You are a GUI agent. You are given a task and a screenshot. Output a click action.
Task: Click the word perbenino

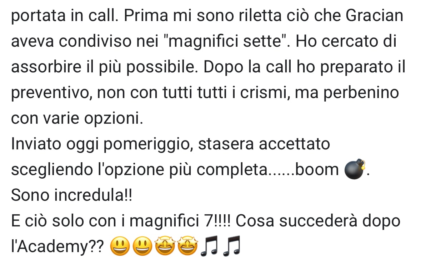(x=361, y=93)
